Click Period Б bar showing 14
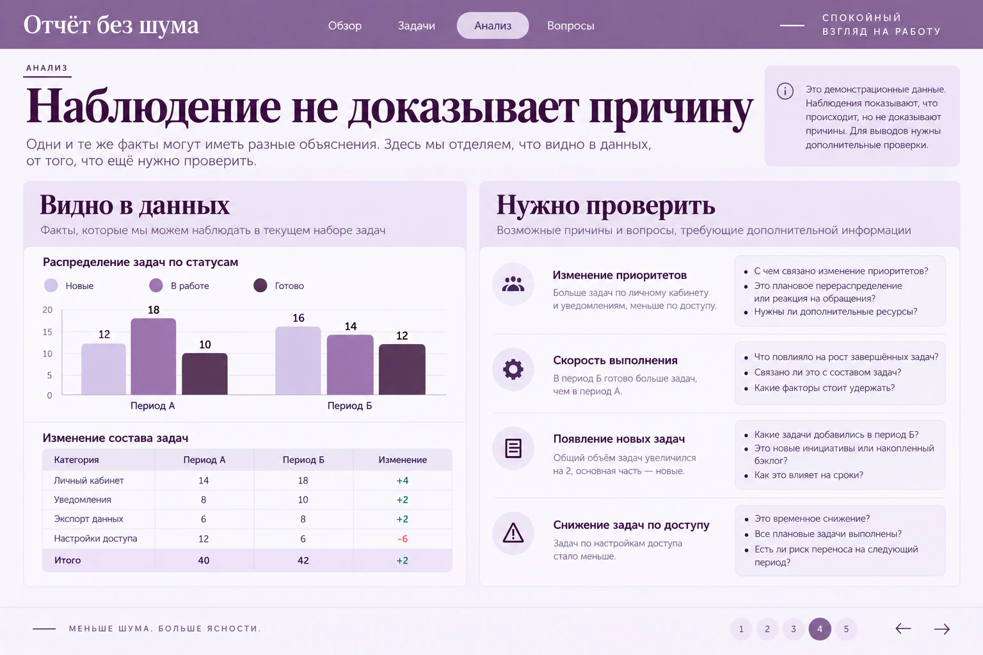The image size is (983, 655). point(350,365)
